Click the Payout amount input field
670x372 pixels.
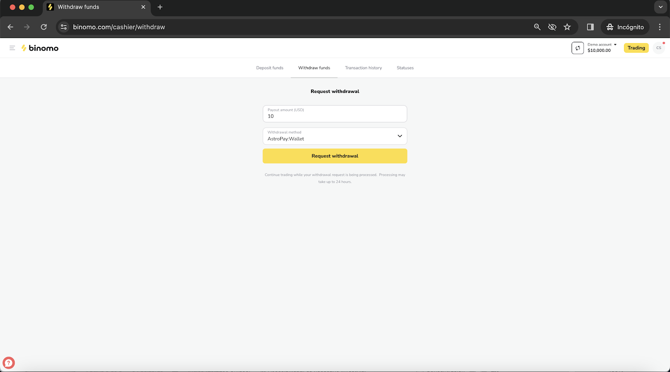[x=335, y=116]
